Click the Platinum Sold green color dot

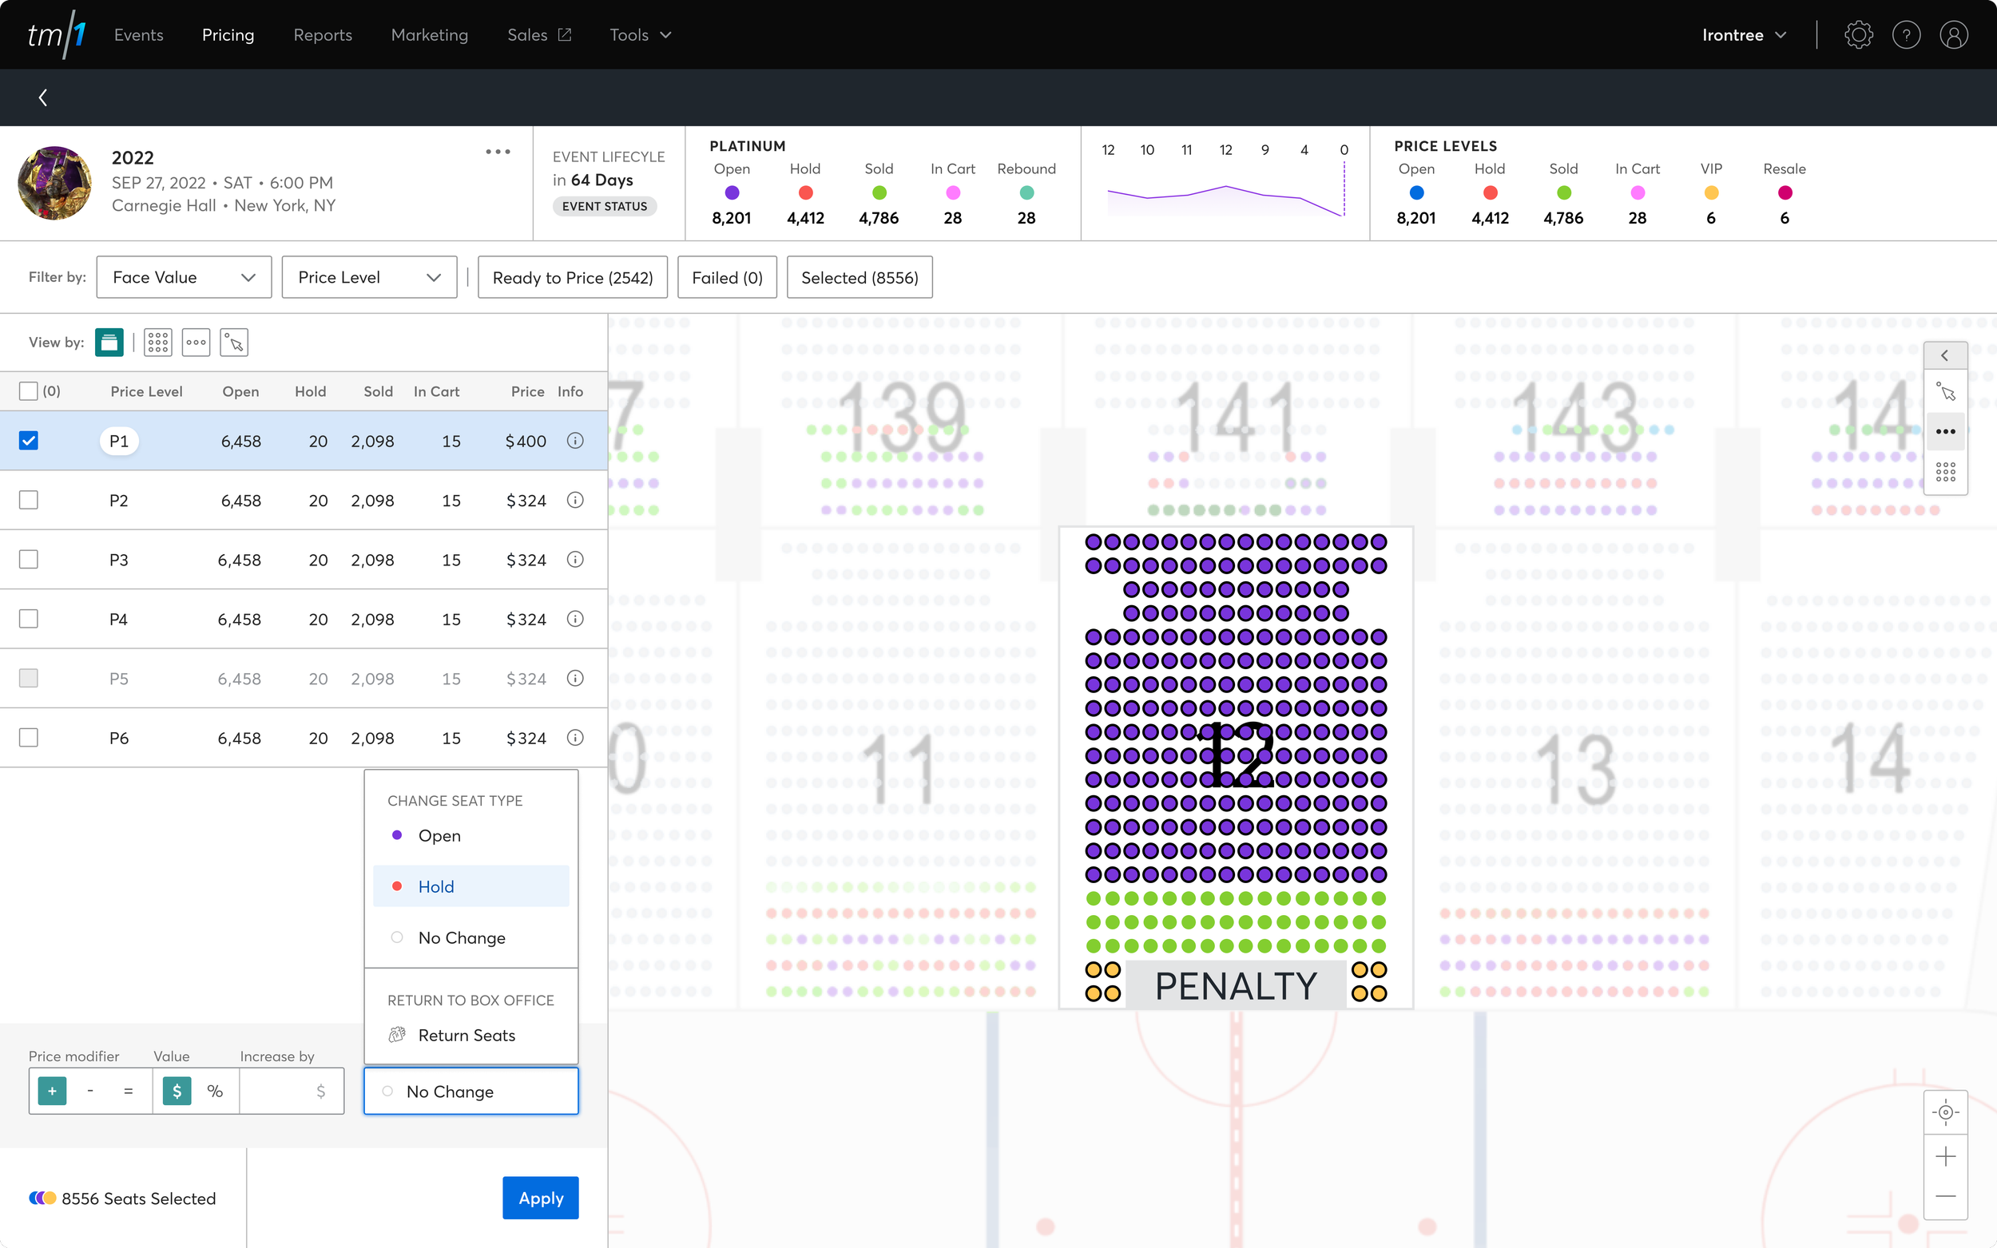coord(879,192)
